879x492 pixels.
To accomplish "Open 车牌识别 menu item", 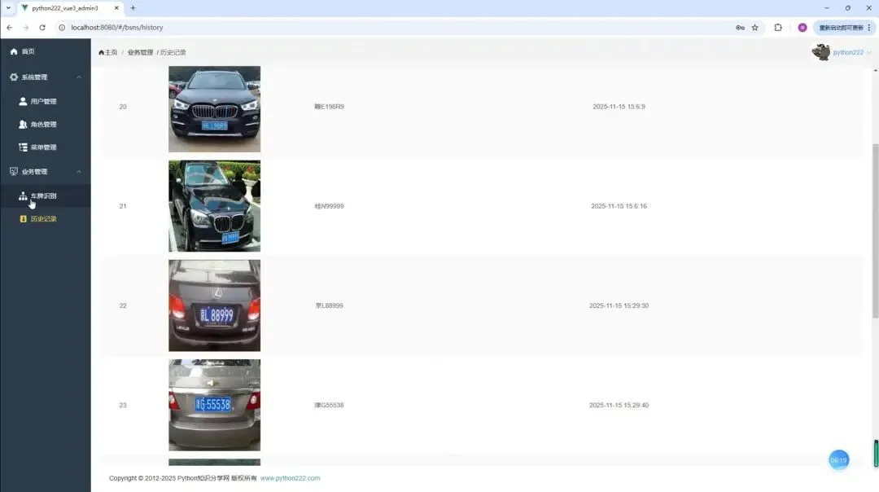I will tap(45, 195).
